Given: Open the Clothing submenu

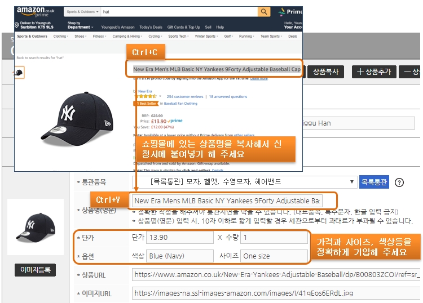Looking at the screenshot, I should [61, 37].
